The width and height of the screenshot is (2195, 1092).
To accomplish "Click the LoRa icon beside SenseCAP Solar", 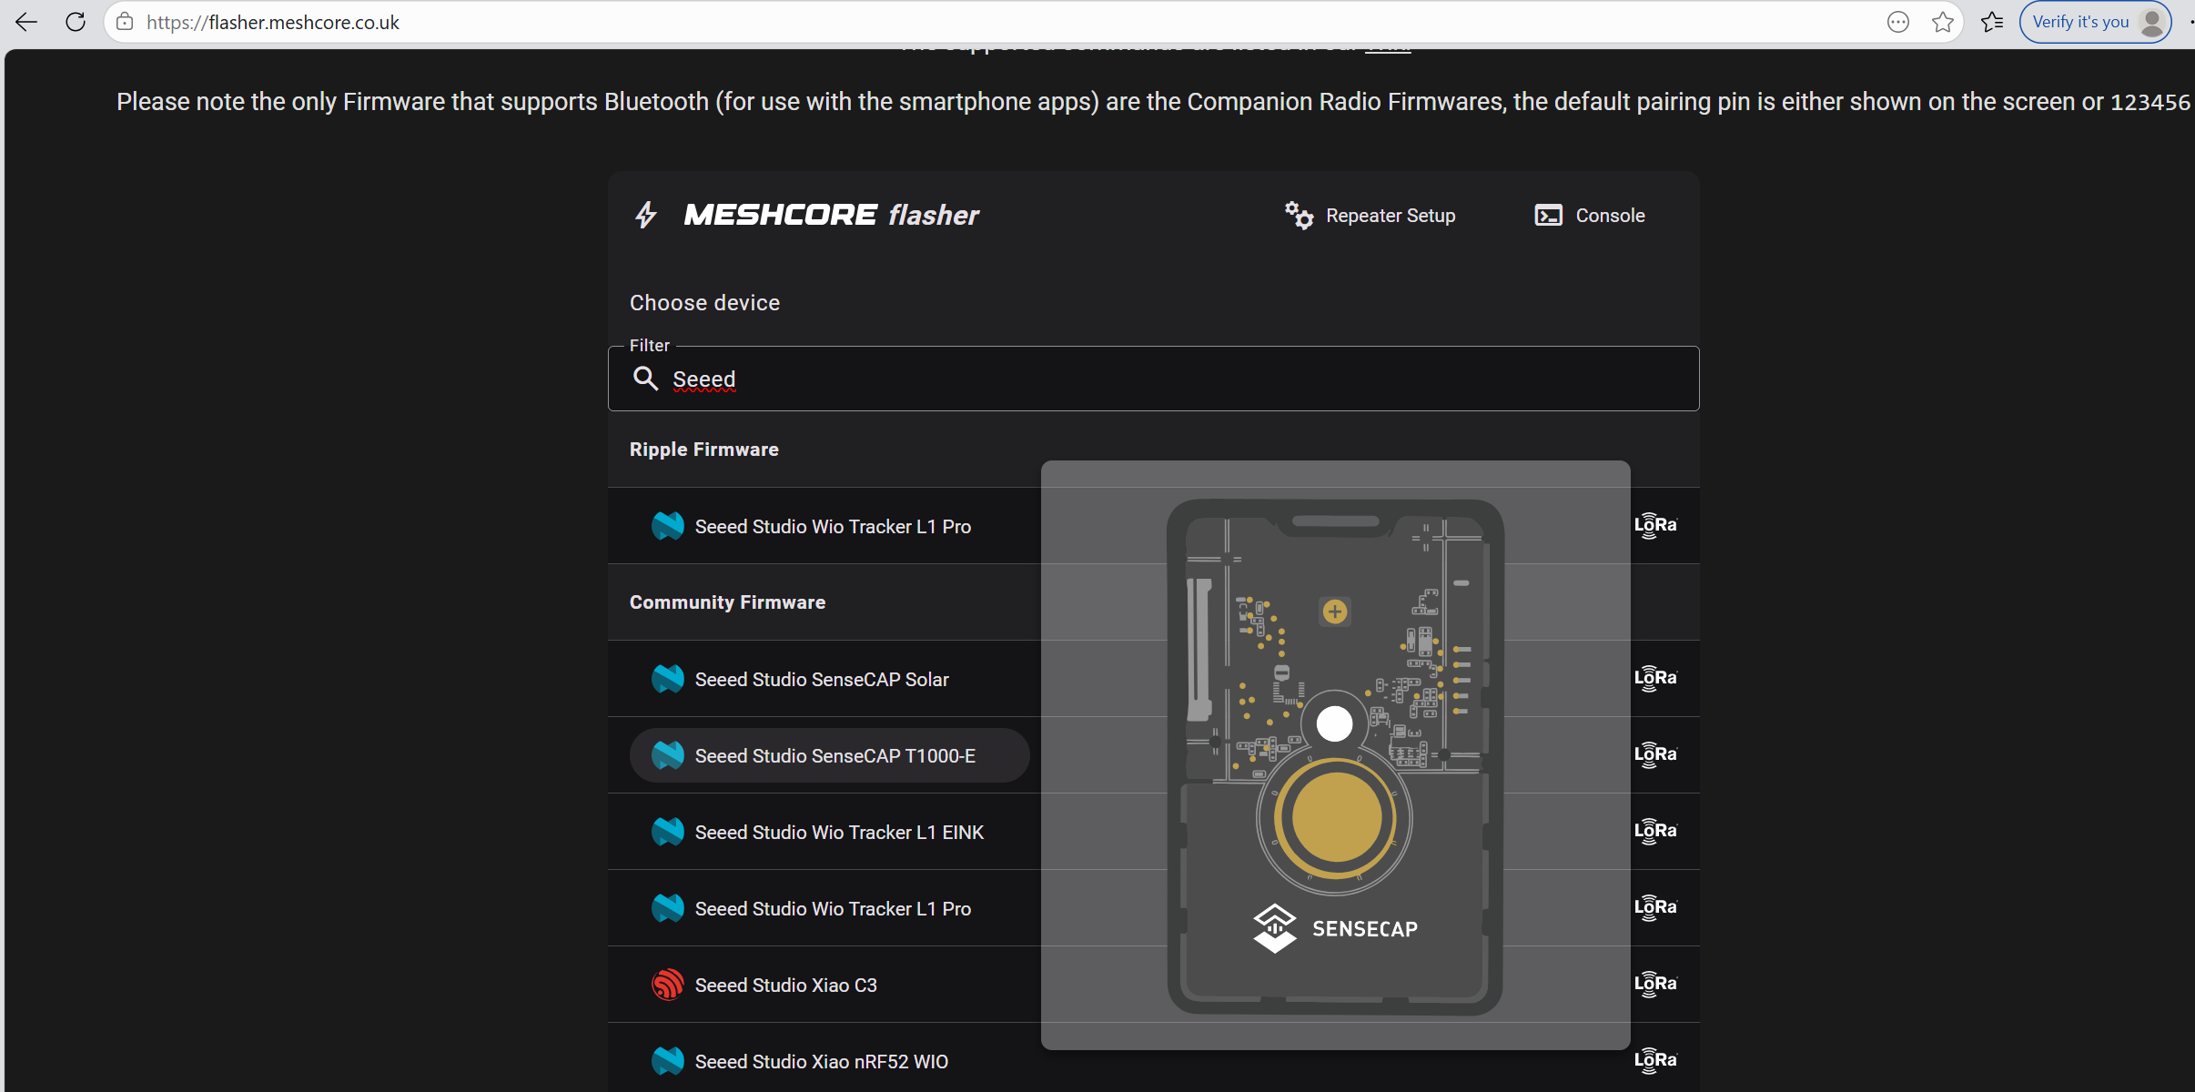I will [x=1654, y=679].
